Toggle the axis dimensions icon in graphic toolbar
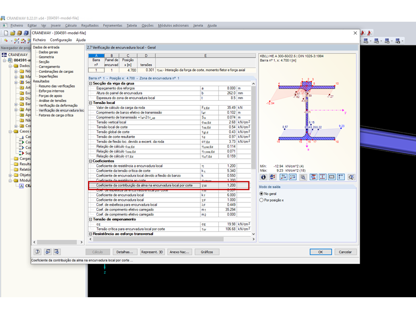416x312 pixels. pos(341,177)
